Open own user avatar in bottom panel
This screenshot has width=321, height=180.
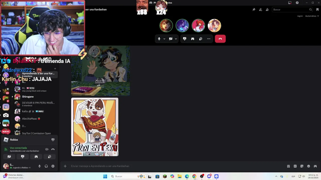click(6, 166)
